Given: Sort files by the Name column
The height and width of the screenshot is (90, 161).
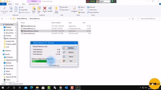Looking at the screenshot, I should point(23,23).
